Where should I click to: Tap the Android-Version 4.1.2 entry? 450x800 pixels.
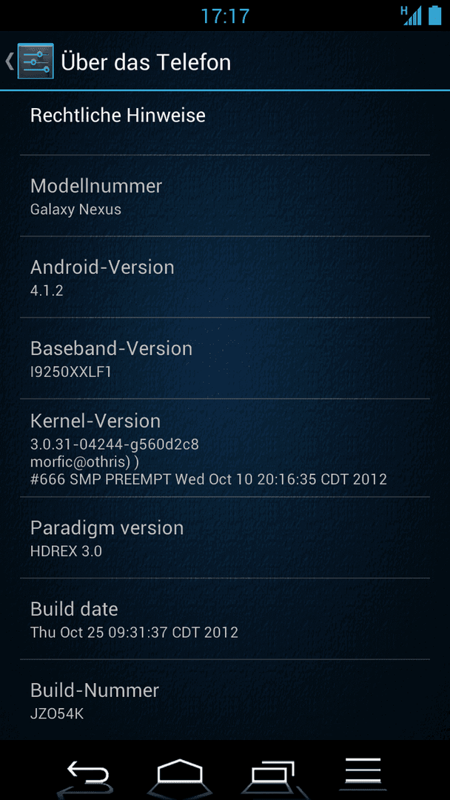pyautogui.click(x=225, y=277)
